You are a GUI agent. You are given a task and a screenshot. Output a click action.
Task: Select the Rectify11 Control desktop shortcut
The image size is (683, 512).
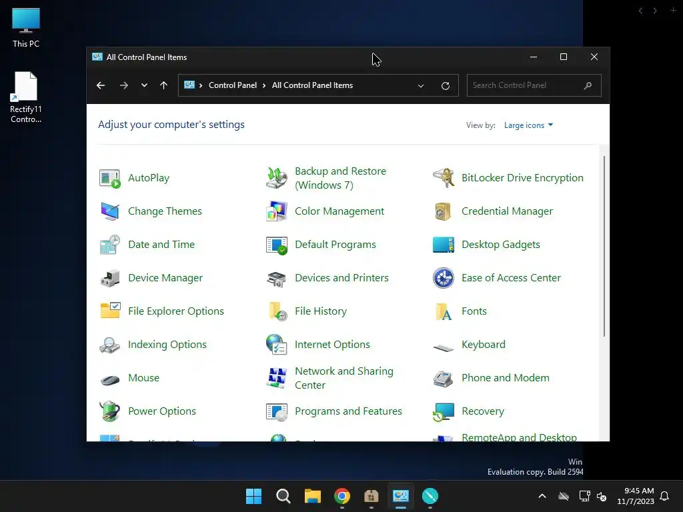point(26,97)
